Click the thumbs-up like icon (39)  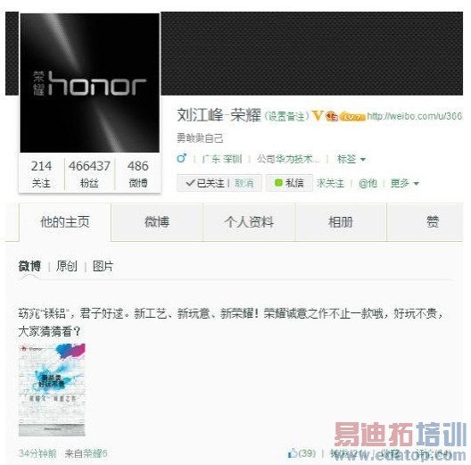coord(292,453)
